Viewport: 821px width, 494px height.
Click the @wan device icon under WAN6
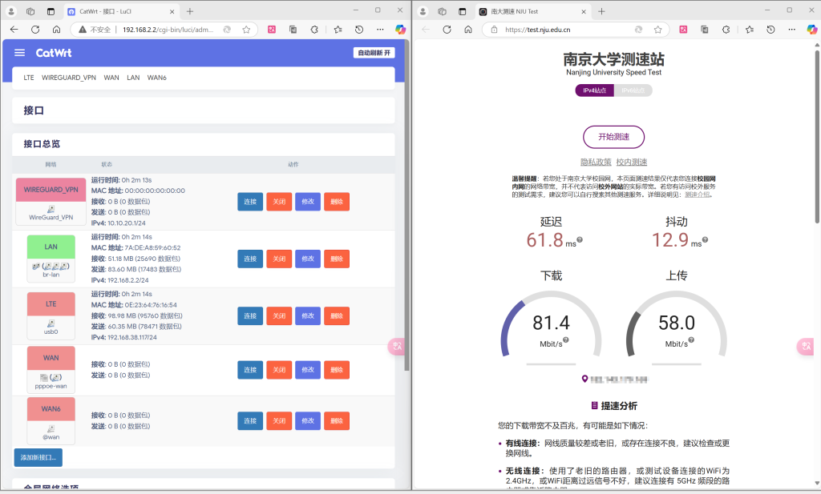tap(51, 428)
